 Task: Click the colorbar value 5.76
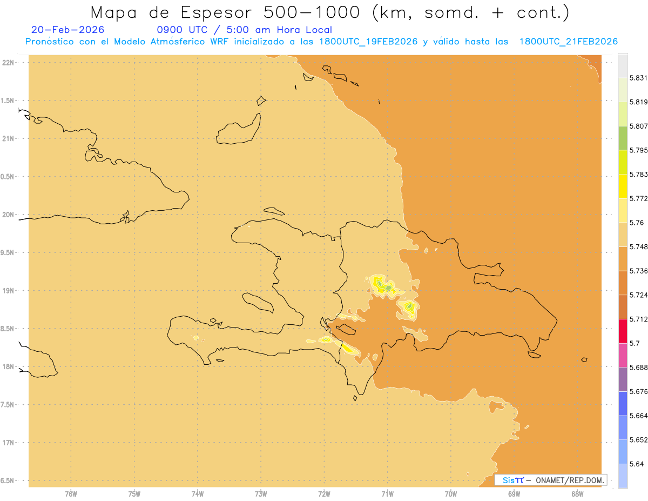coord(637,223)
